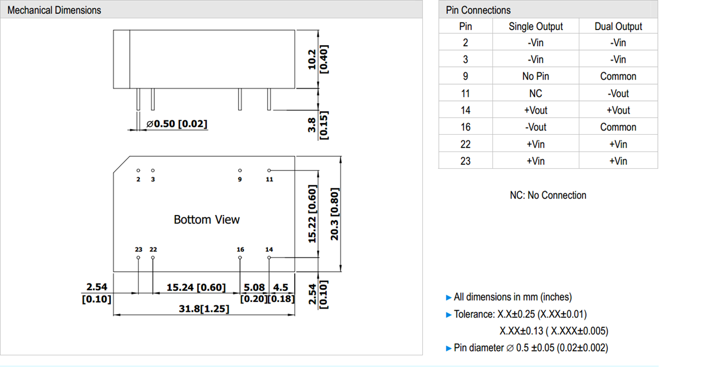The height and width of the screenshot is (367, 713).
Task: Click the "Pin Connections" table title
Action: [478, 10]
